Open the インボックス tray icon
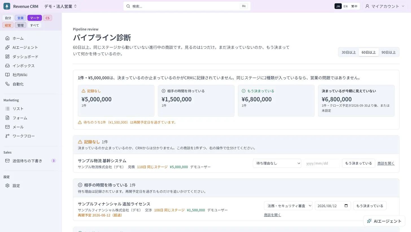411x232 pixels. pyautogui.click(x=7, y=66)
